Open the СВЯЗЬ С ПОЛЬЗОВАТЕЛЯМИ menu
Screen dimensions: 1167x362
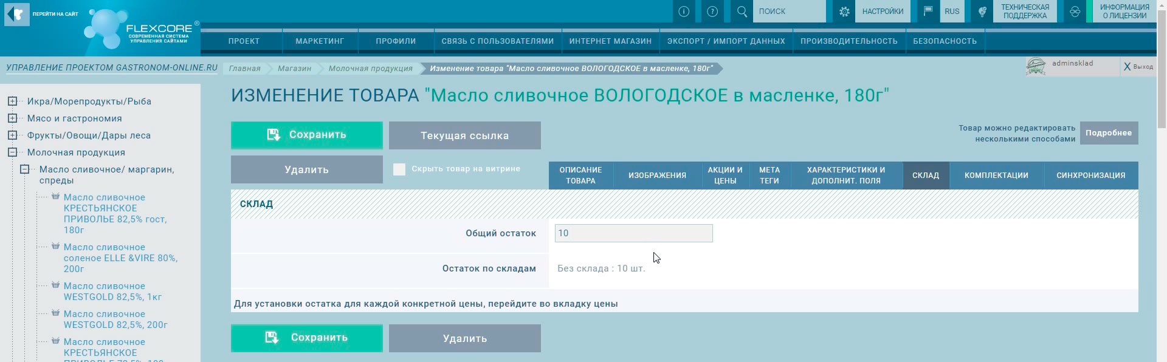(x=498, y=41)
